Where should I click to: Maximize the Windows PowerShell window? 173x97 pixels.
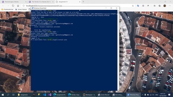click(111, 8)
